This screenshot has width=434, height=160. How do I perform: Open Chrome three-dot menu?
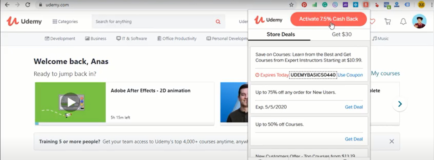point(431,5)
